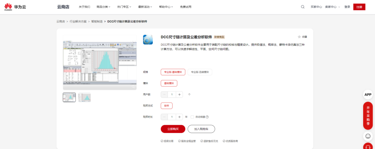The height and width of the screenshot is (149, 375).
Task: Decrease the 购买时长 value
Action: (x=164, y=117)
